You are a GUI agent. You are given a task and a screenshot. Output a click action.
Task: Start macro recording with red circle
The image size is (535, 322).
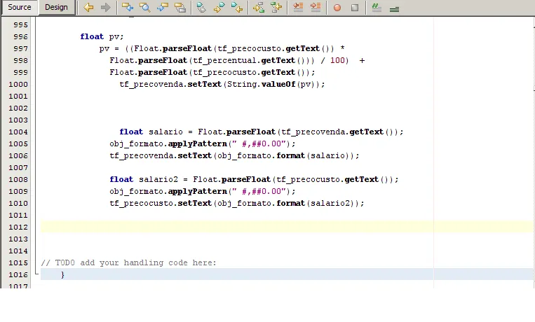(337, 8)
